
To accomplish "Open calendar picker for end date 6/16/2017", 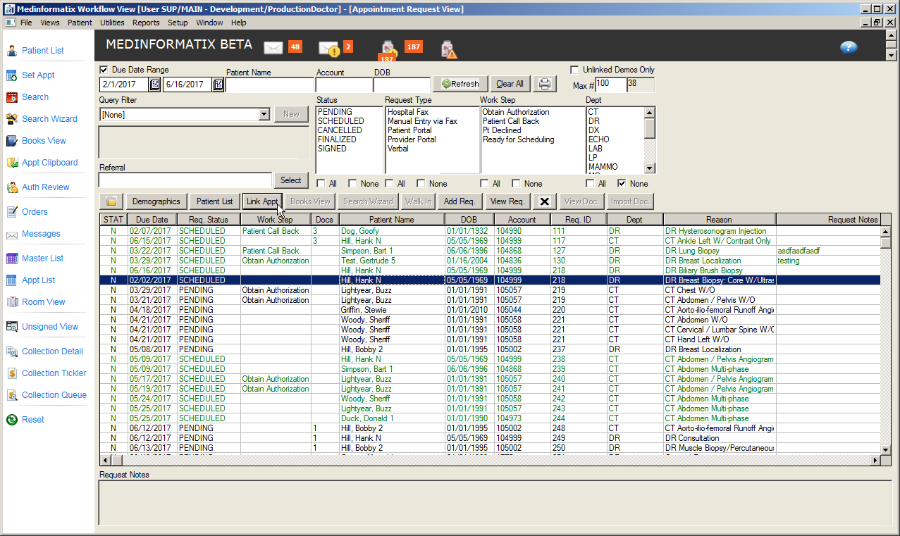I will (218, 85).
